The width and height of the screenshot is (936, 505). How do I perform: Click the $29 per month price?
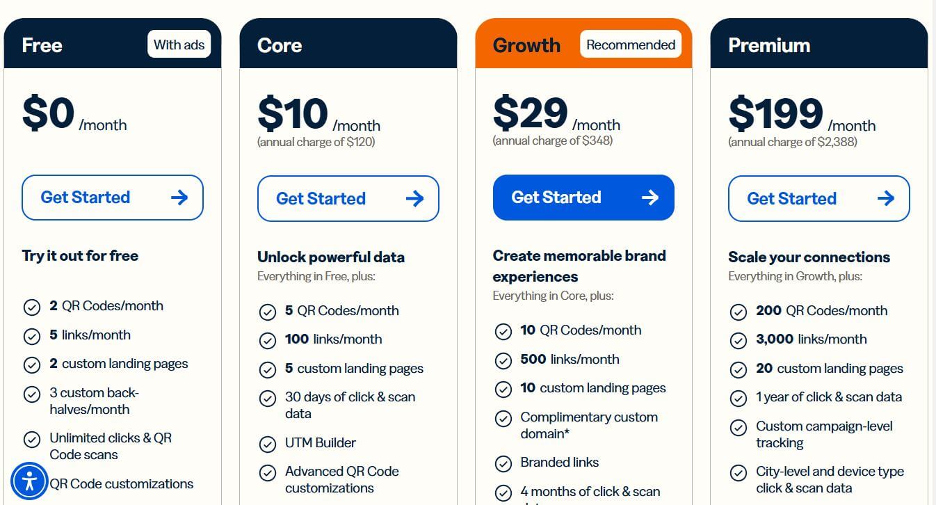(x=531, y=113)
